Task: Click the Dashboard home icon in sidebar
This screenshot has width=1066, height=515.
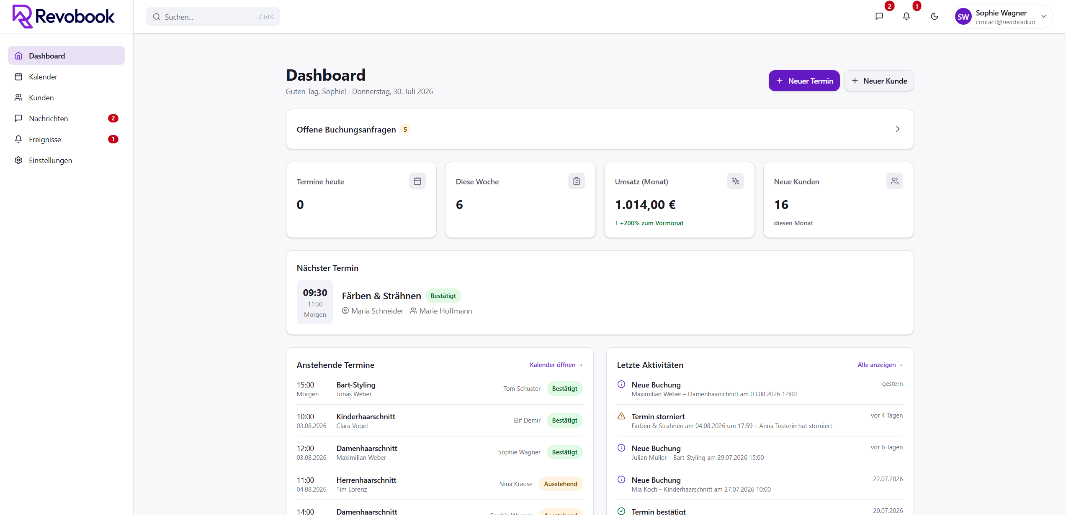Action: click(x=18, y=56)
